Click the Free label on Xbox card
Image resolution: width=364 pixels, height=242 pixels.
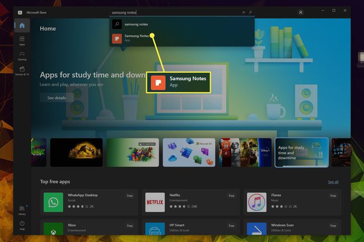130,226
